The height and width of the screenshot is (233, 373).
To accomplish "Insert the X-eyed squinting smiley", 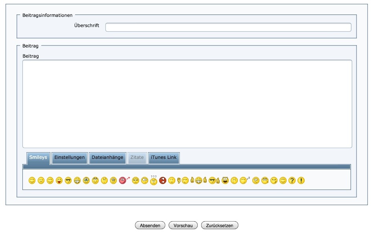I will [x=234, y=180].
